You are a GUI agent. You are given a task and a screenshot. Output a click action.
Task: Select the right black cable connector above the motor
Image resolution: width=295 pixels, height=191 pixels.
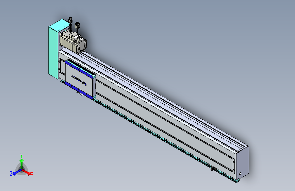click(77, 25)
